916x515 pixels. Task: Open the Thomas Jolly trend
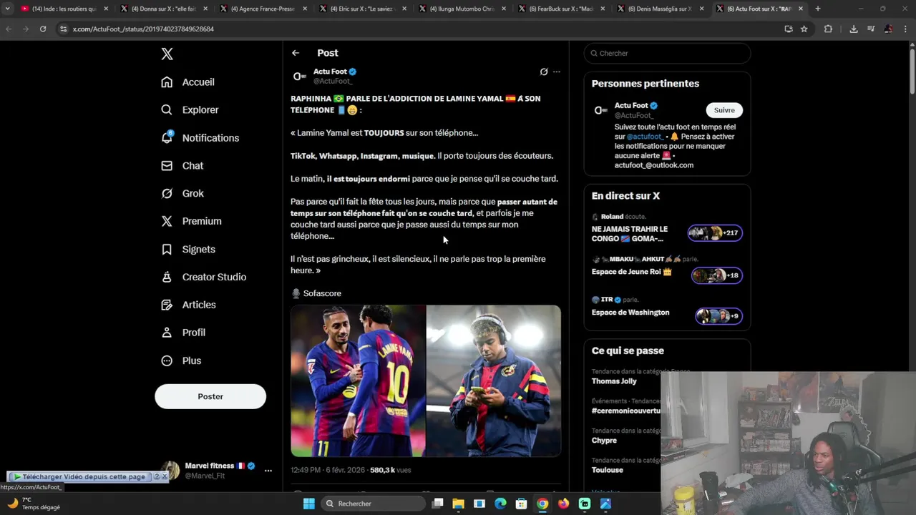[x=614, y=381]
